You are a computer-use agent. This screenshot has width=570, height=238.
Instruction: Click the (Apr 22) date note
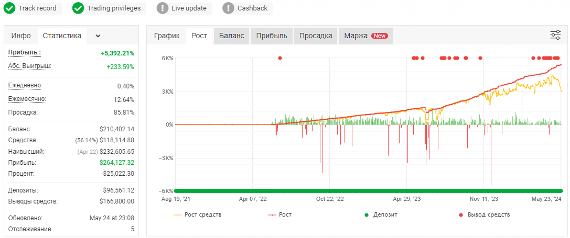click(x=87, y=152)
